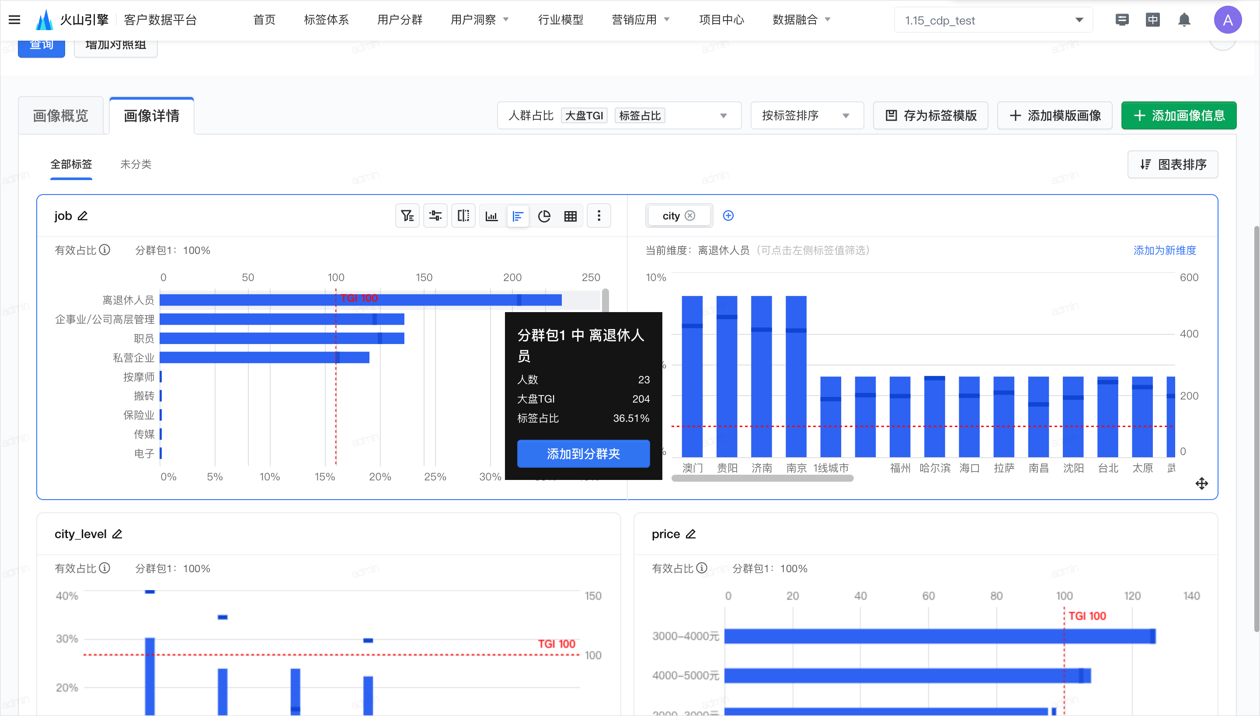1260x716 pixels.
Task: Open the job chart filter tool
Action: [x=407, y=216]
